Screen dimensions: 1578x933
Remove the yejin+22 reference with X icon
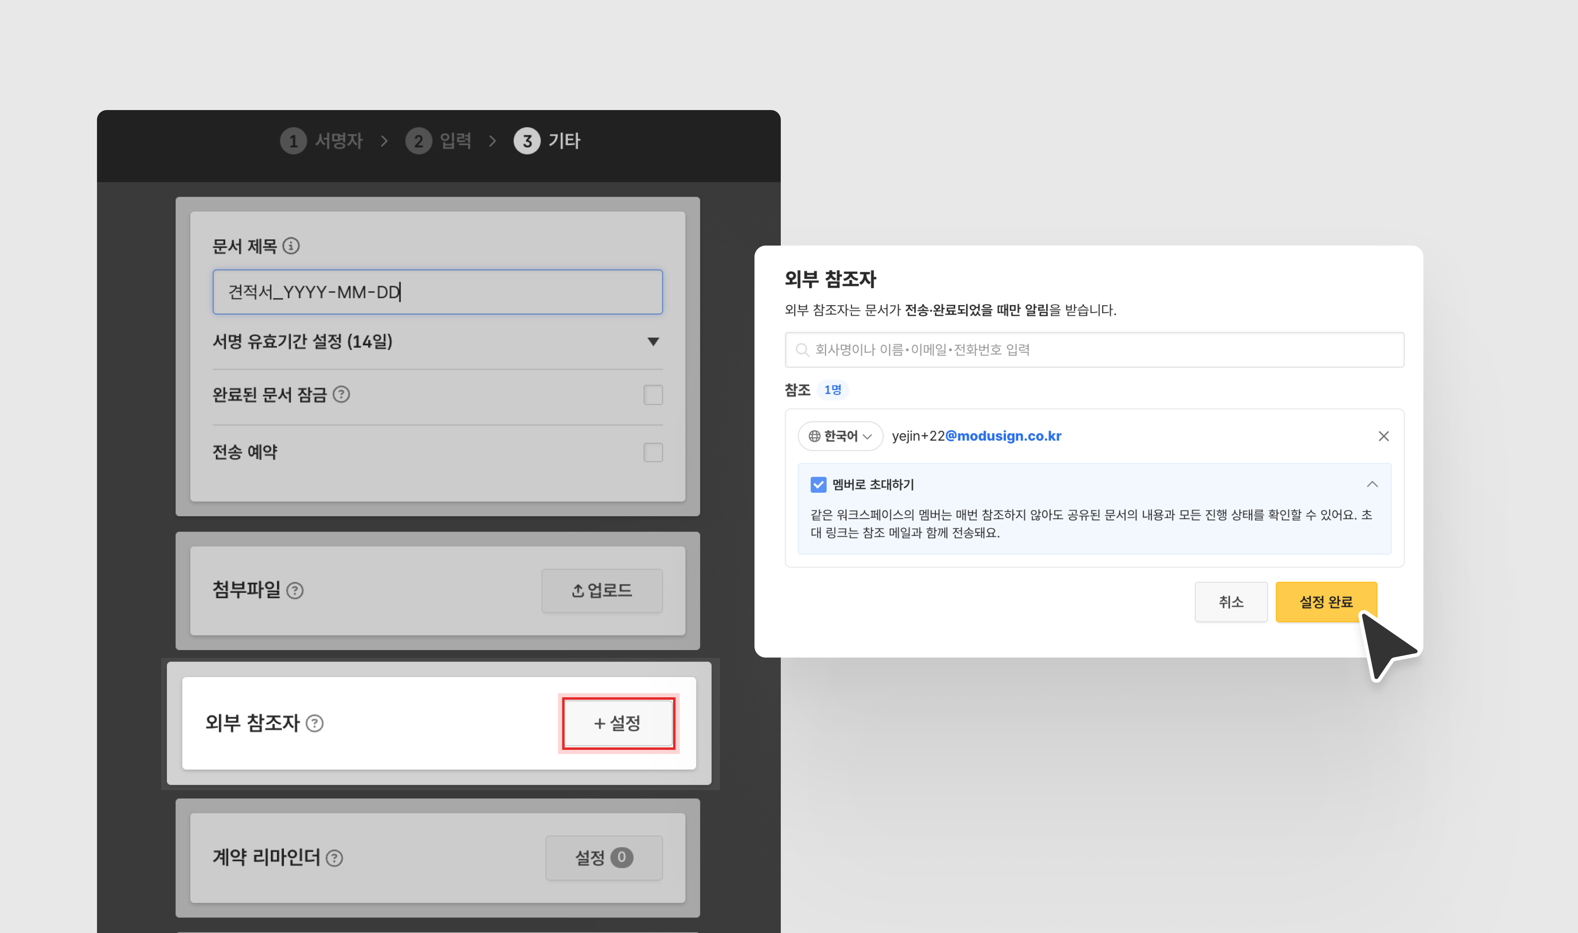tap(1383, 437)
